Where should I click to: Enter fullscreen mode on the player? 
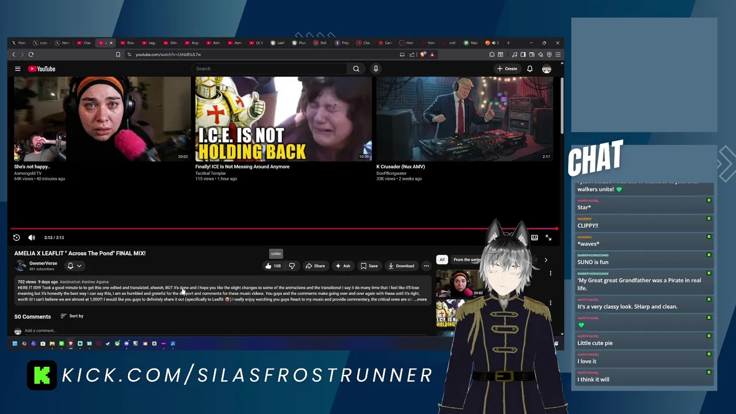click(x=549, y=237)
